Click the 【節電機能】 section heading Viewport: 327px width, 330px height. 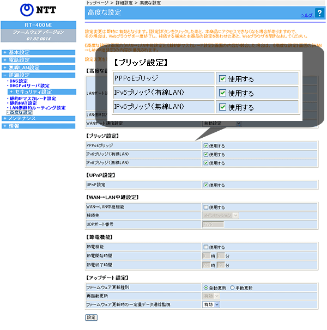(x=99, y=237)
